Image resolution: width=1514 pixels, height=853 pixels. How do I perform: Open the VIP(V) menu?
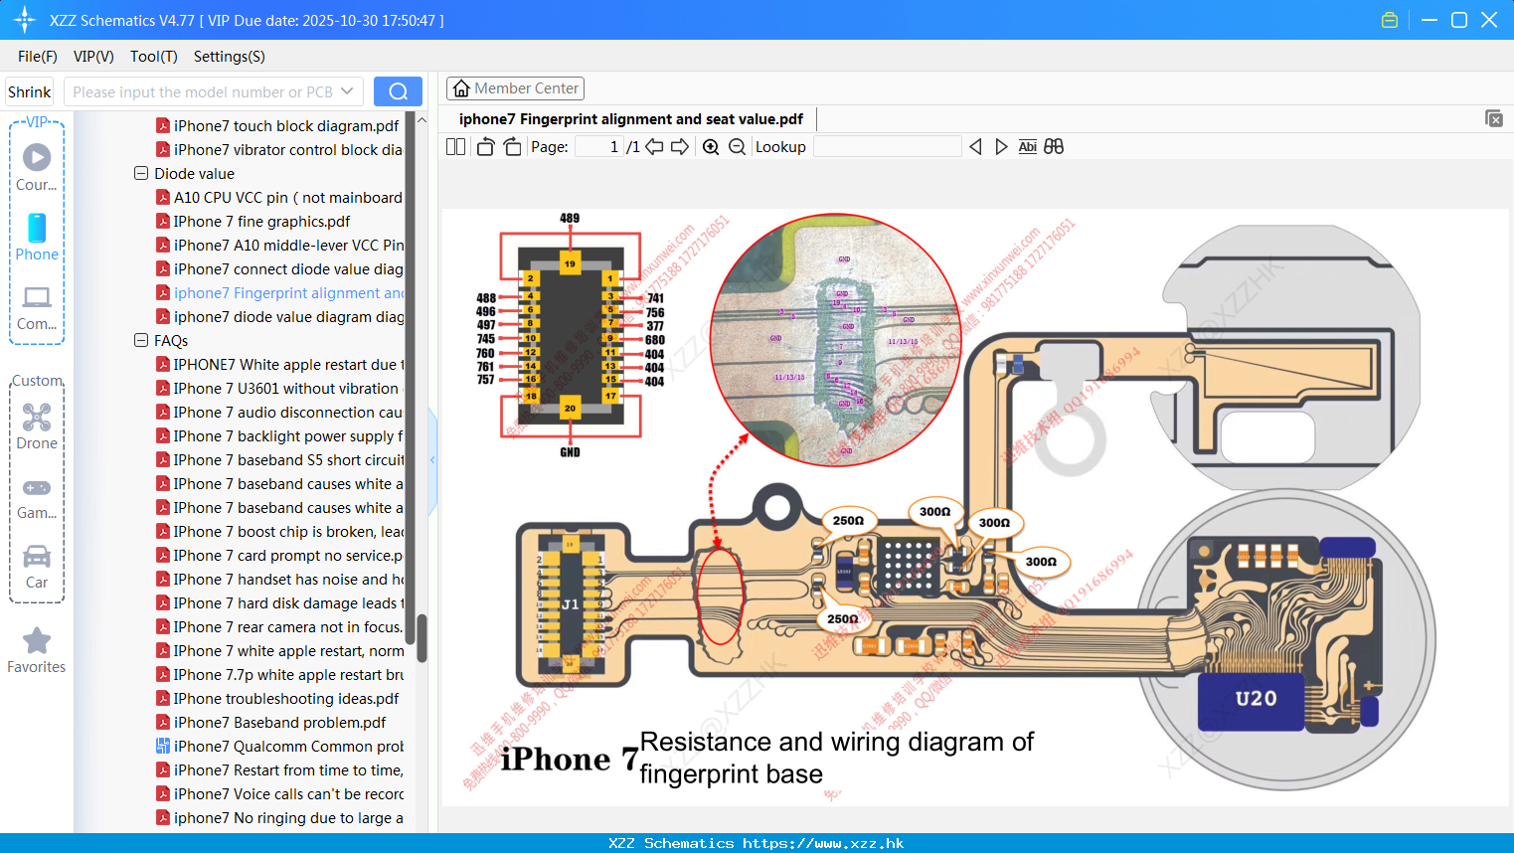[x=93, y=57]
